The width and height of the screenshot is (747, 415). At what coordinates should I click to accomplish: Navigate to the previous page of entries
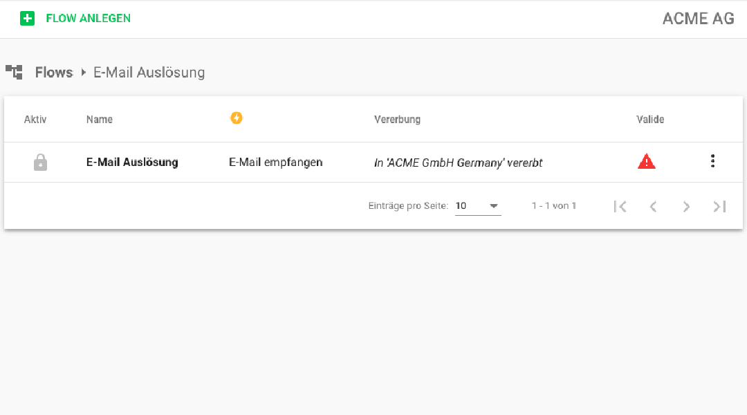653,205
